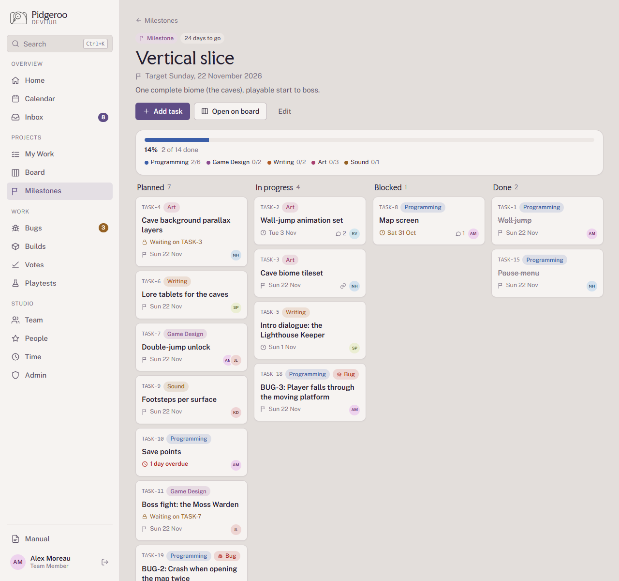619x581 pixels.
Task: Click the Manual document icon
Action: click(x=15, y=539)
